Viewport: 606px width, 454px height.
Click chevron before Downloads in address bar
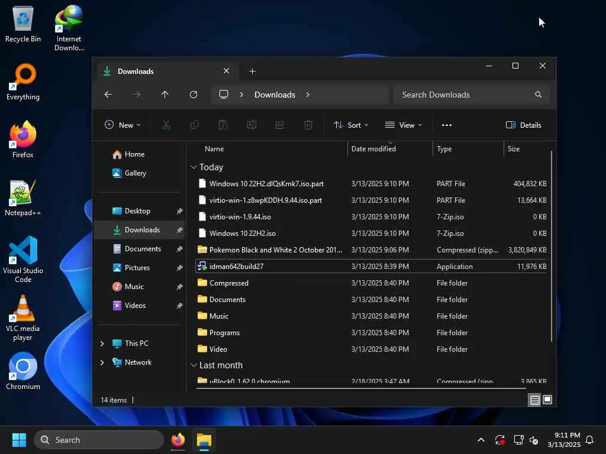point(241,95)
